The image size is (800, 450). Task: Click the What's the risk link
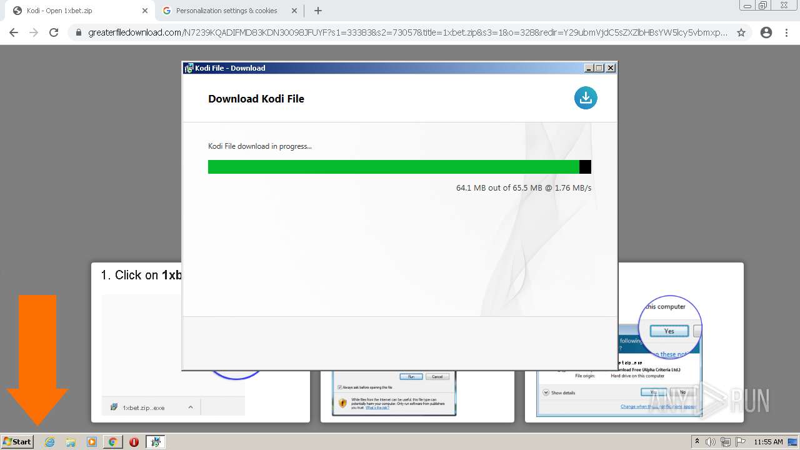point(376,407)
